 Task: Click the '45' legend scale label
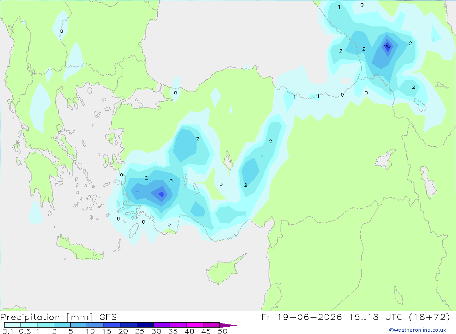coord(206,331)
